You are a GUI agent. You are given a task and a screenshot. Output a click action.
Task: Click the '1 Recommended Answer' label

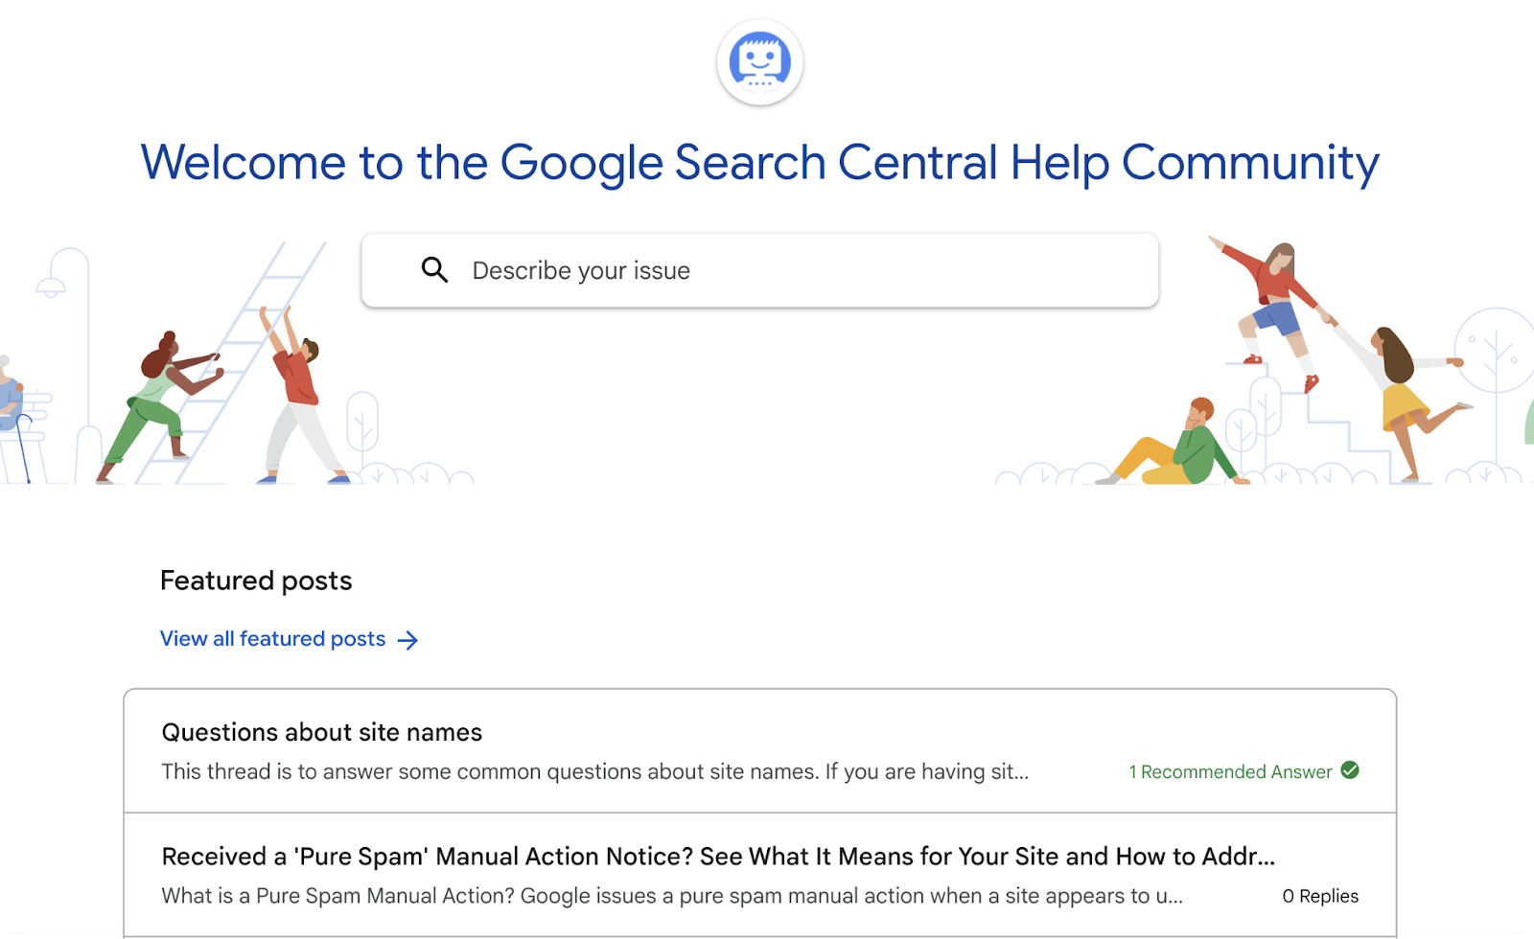click(1229, 771)
